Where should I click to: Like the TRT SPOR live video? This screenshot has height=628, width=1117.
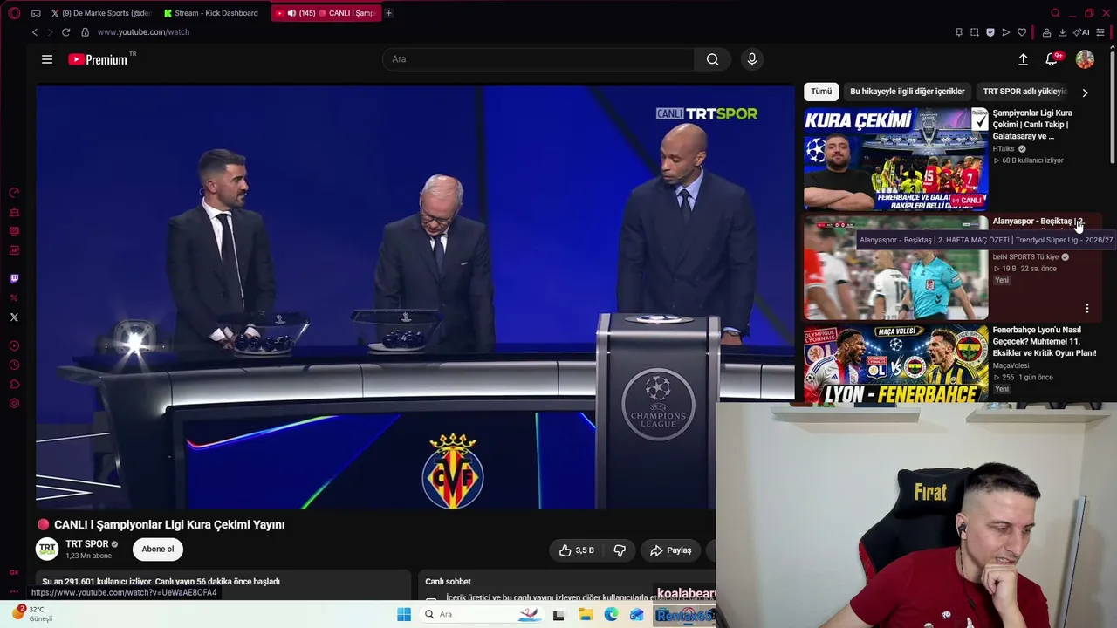[x=577, y=550]
